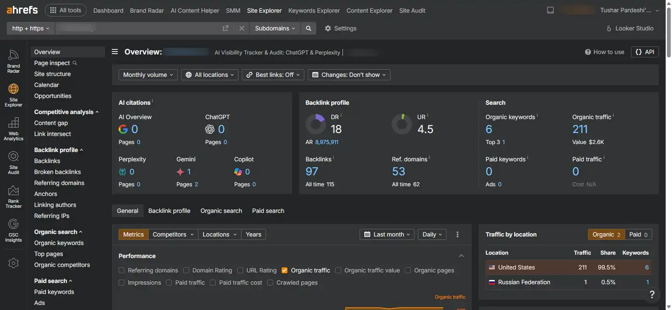The image size is (672, 310).
Task: Switch to the Backlink profile tab
Action: pos(169,211)
